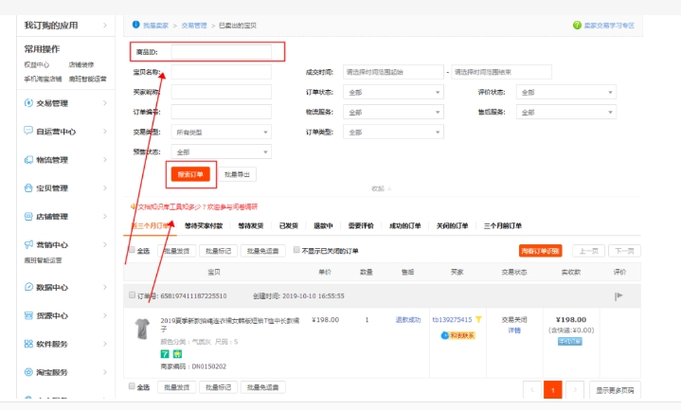Select checkbox for order 658197411187225510
The height and width of the screenshot is (410, 681).
pos(132,295)
